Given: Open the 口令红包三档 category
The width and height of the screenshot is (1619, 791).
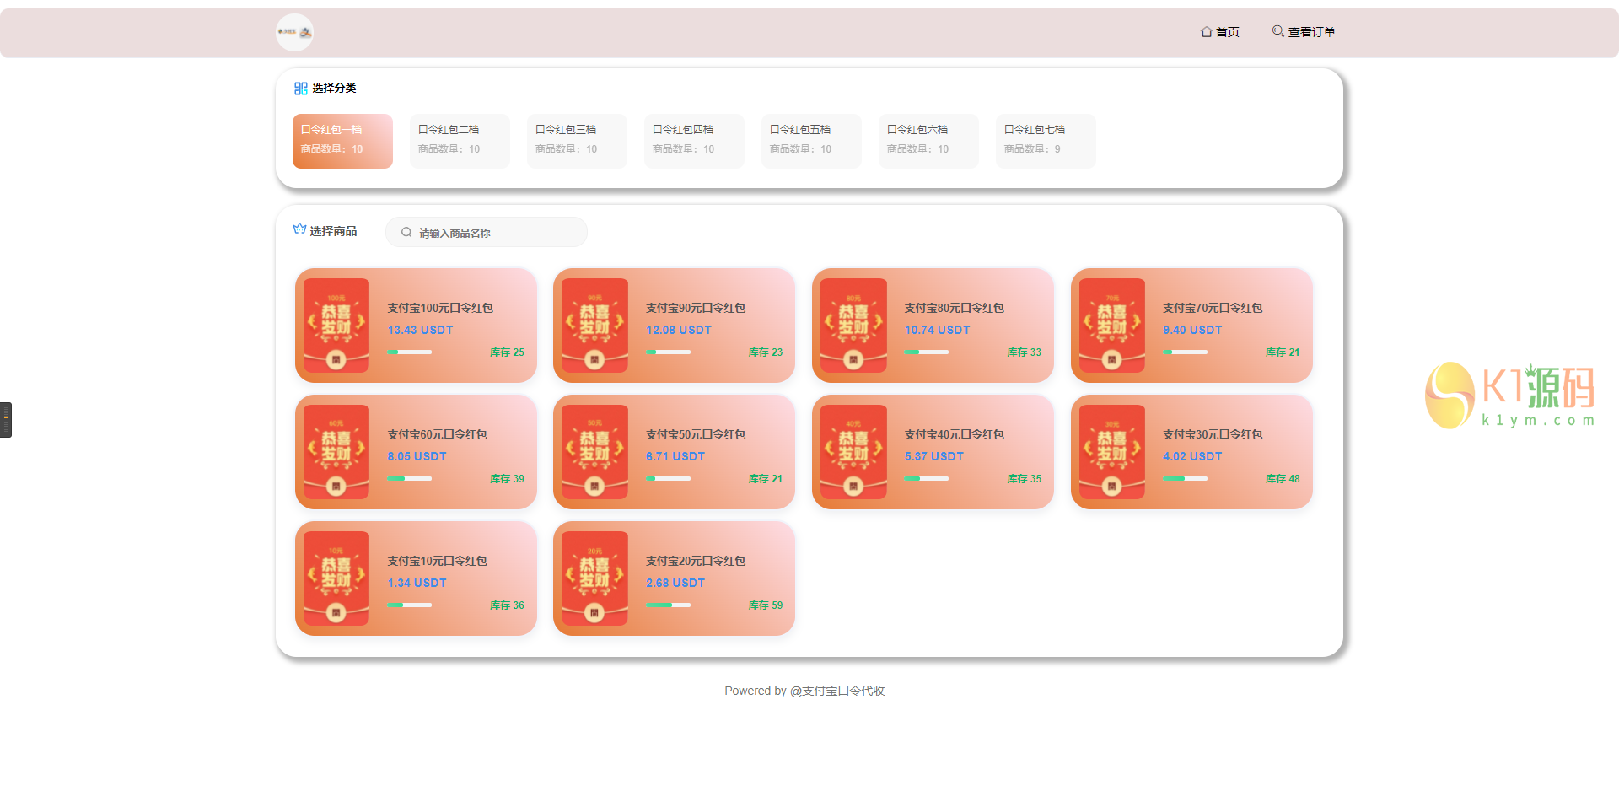Looking at the screenshot, I should coord(577,141).
